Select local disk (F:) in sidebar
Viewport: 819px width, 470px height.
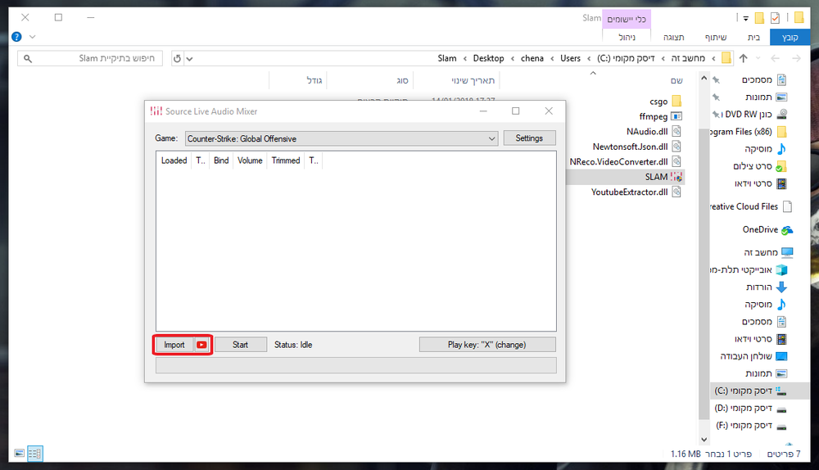pos(750,425)
